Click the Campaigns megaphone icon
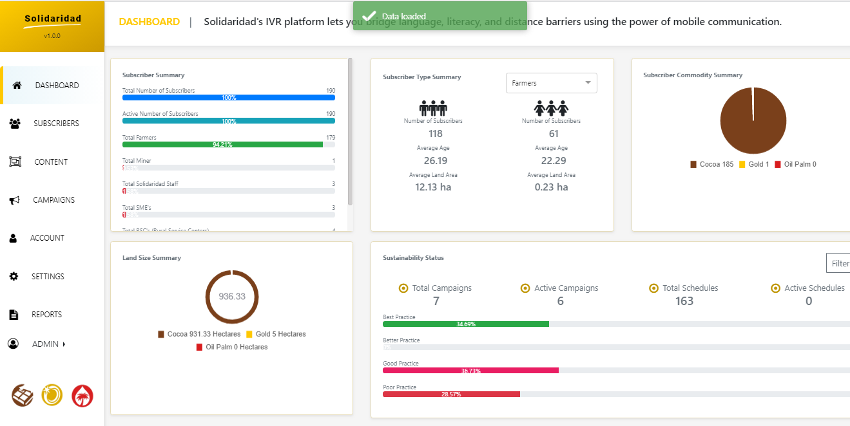850x426 pixels. 15,200
